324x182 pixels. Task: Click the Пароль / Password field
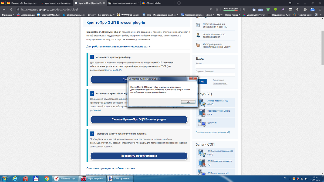point(215,74)
